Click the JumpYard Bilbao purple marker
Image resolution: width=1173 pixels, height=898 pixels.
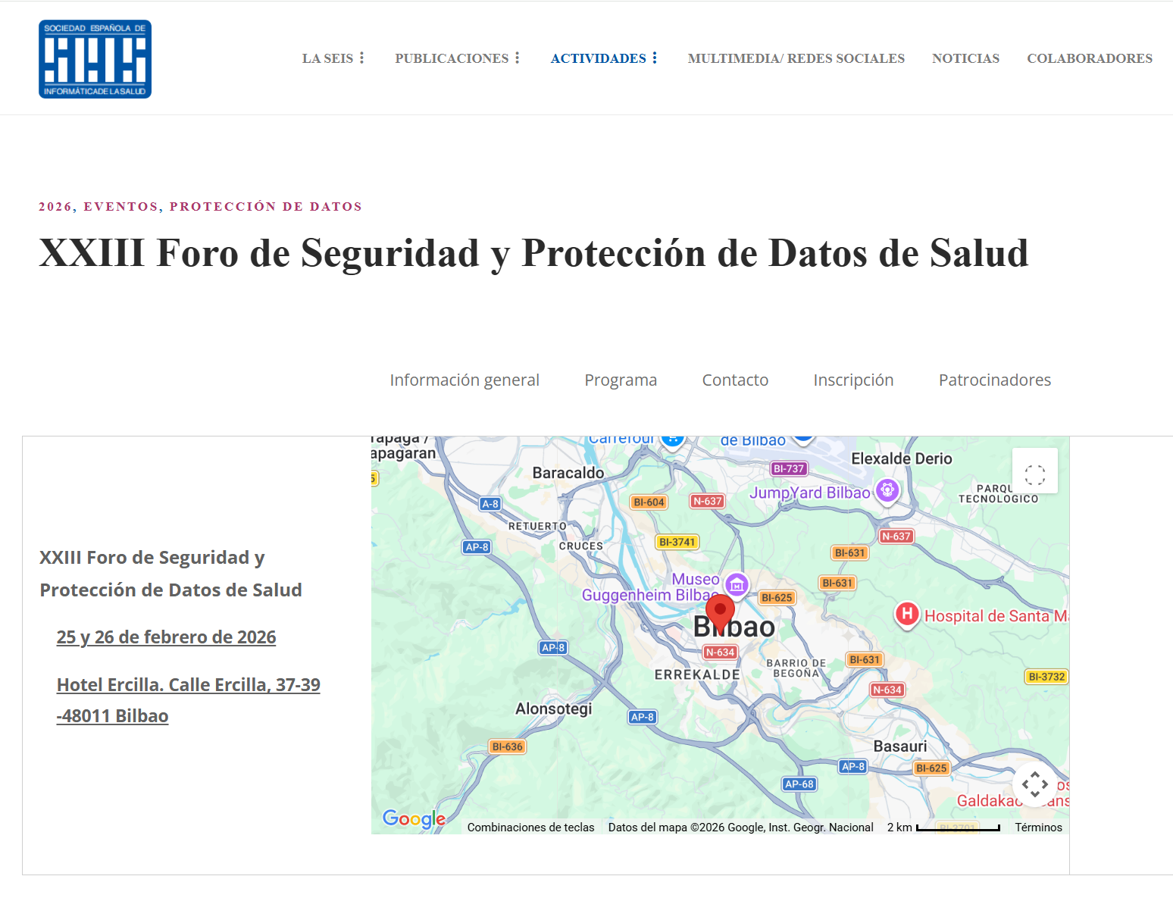[887, 490]
